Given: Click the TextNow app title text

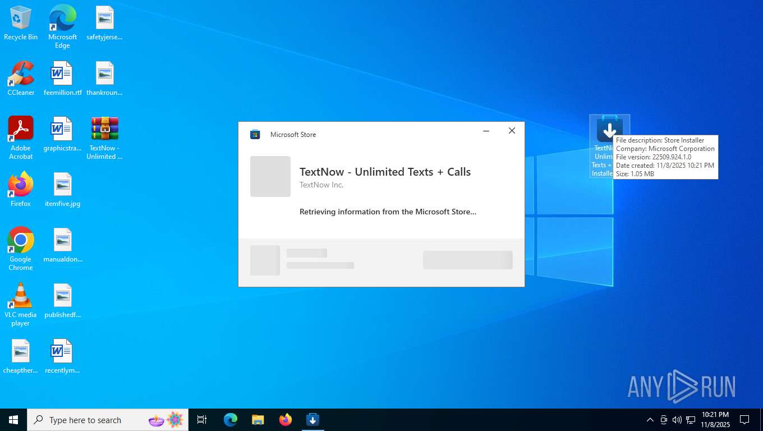Looking at the screenshot, I should 385,172.
